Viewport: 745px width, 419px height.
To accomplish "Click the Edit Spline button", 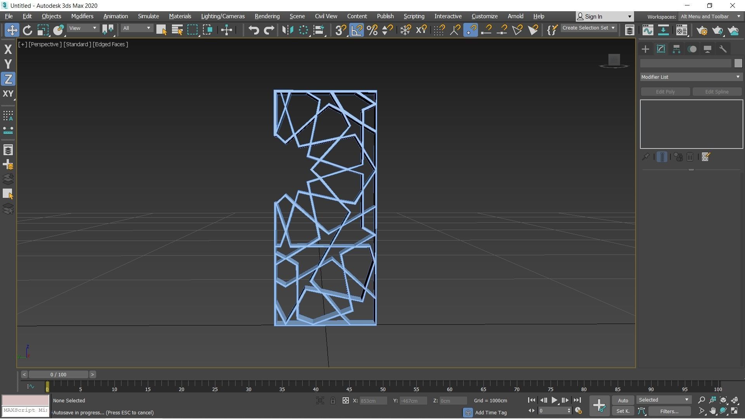I will pos(717,92).
